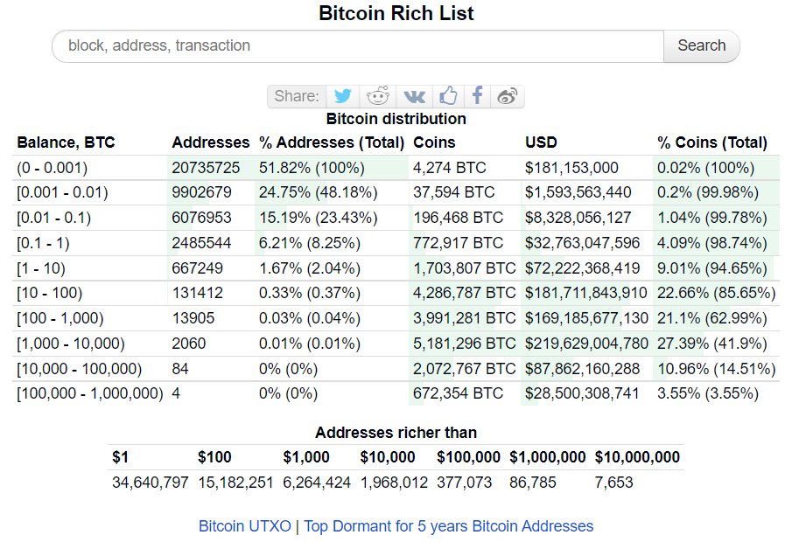The height and width of the screenshot is (542, 799).
Task: Click the 20735725 addresses cell
Action: [207, 168]
